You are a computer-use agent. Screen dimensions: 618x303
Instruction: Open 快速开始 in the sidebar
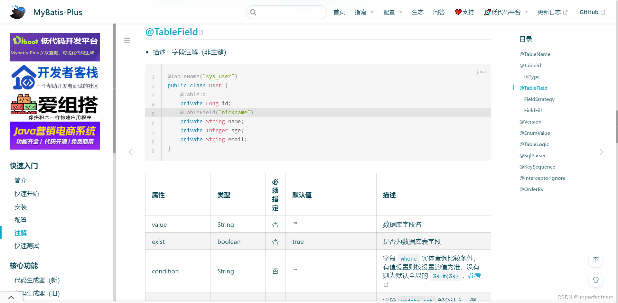(x=27, y=194)
